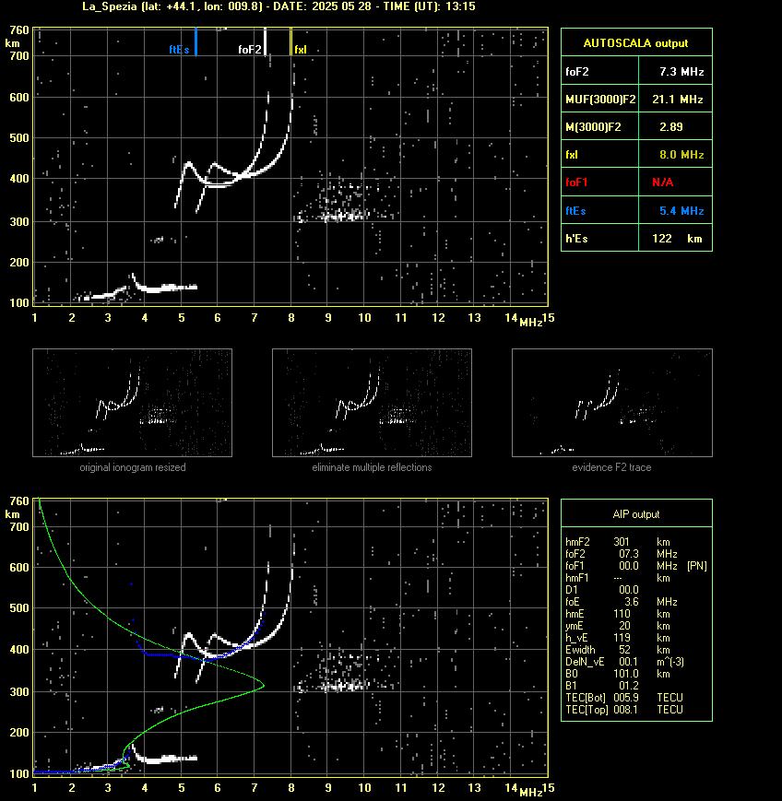
Task: Select the foF2 value 7.3 MHz
Action: pos(681,72)
